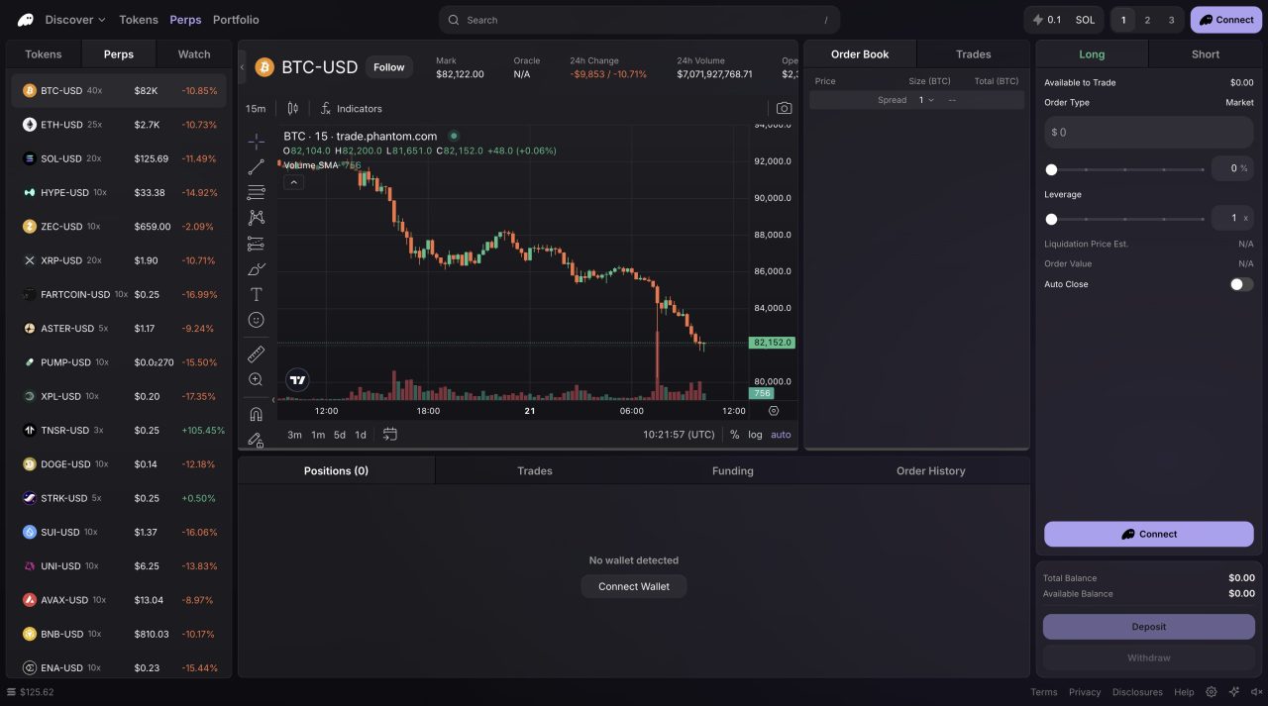Open the candlestick chart style menu

point(293,108)
